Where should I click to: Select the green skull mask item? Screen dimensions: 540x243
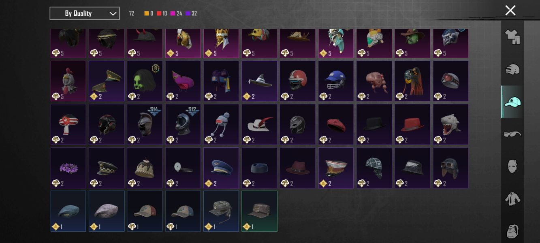[x=145, y=81]
